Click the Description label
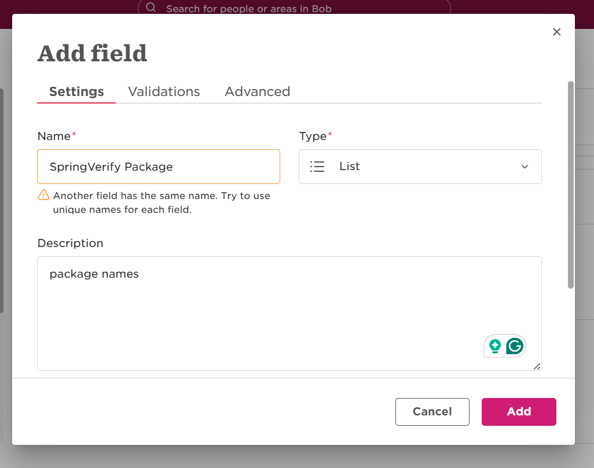 71,243
